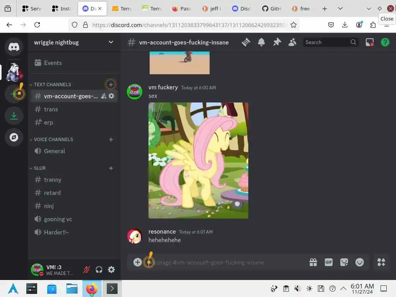Open browser Extensions puzzle icon
Viewport: 396px width, 297px height.
pos(373,25)
